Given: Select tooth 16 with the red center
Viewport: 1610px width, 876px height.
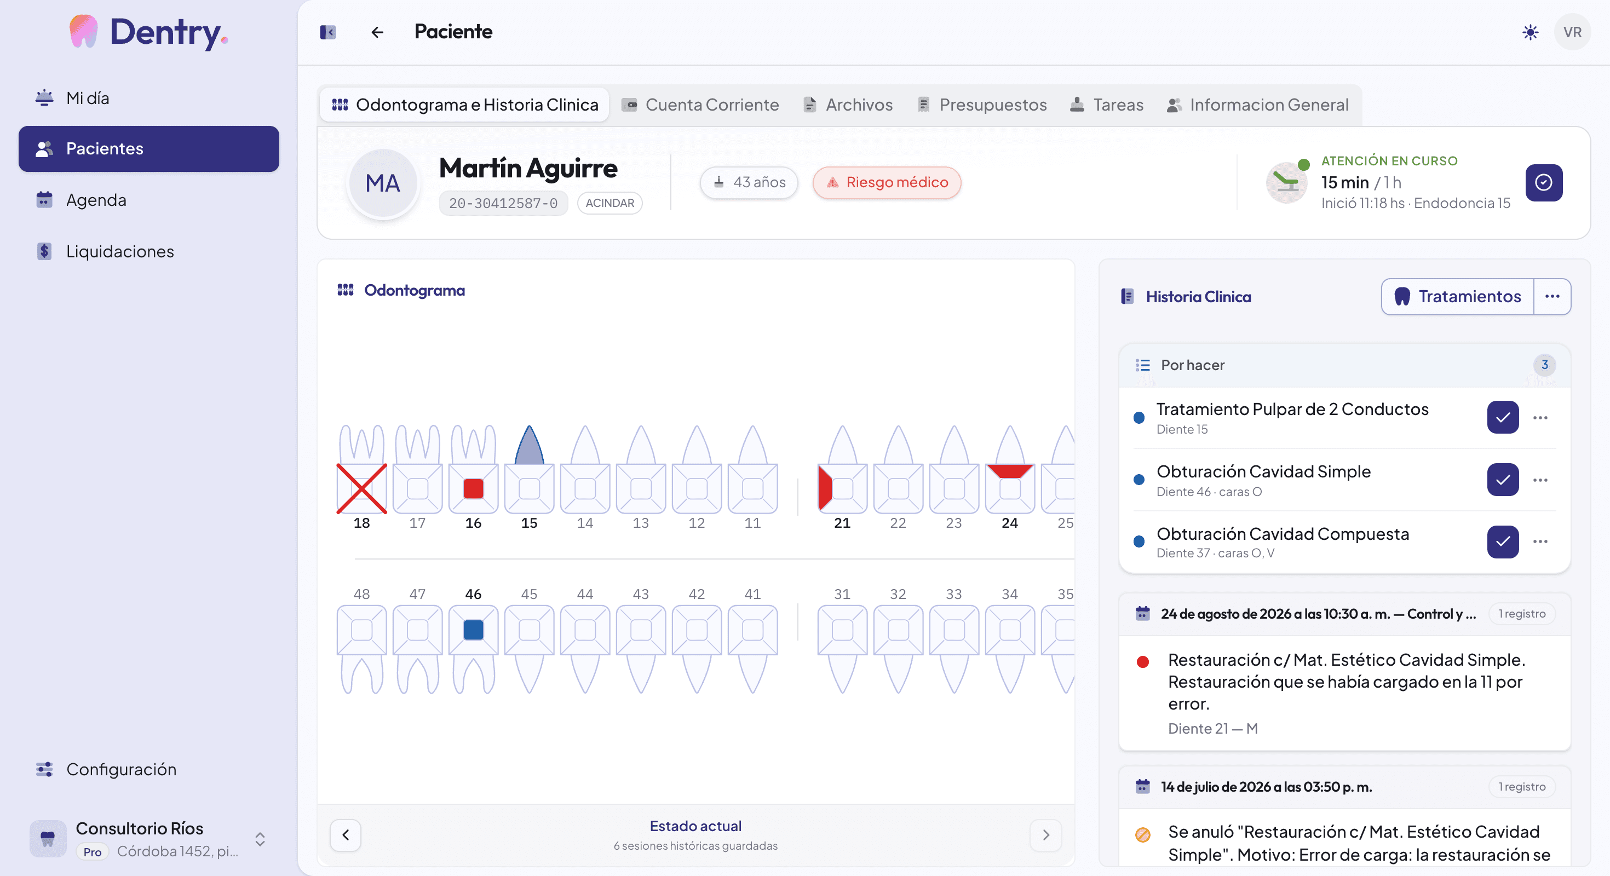Looking at the screenshot, I should [473, 488].
